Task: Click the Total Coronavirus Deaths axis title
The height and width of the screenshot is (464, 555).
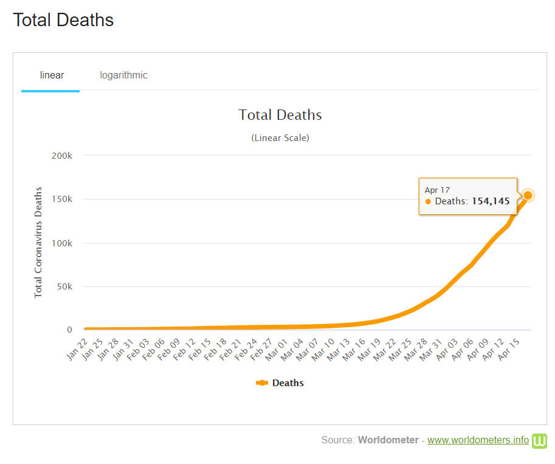Action: click(x=38, y=242)
